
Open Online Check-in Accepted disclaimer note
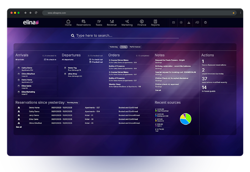point(172,79)
